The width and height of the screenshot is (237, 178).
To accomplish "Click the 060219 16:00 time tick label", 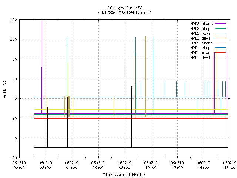I will point(230,165).
